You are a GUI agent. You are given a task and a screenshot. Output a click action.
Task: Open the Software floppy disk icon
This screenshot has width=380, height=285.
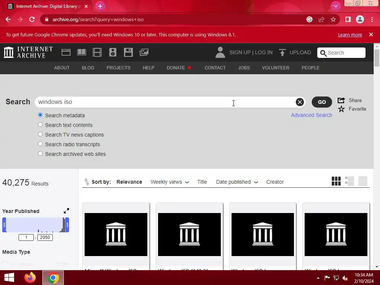coord(128,52)
